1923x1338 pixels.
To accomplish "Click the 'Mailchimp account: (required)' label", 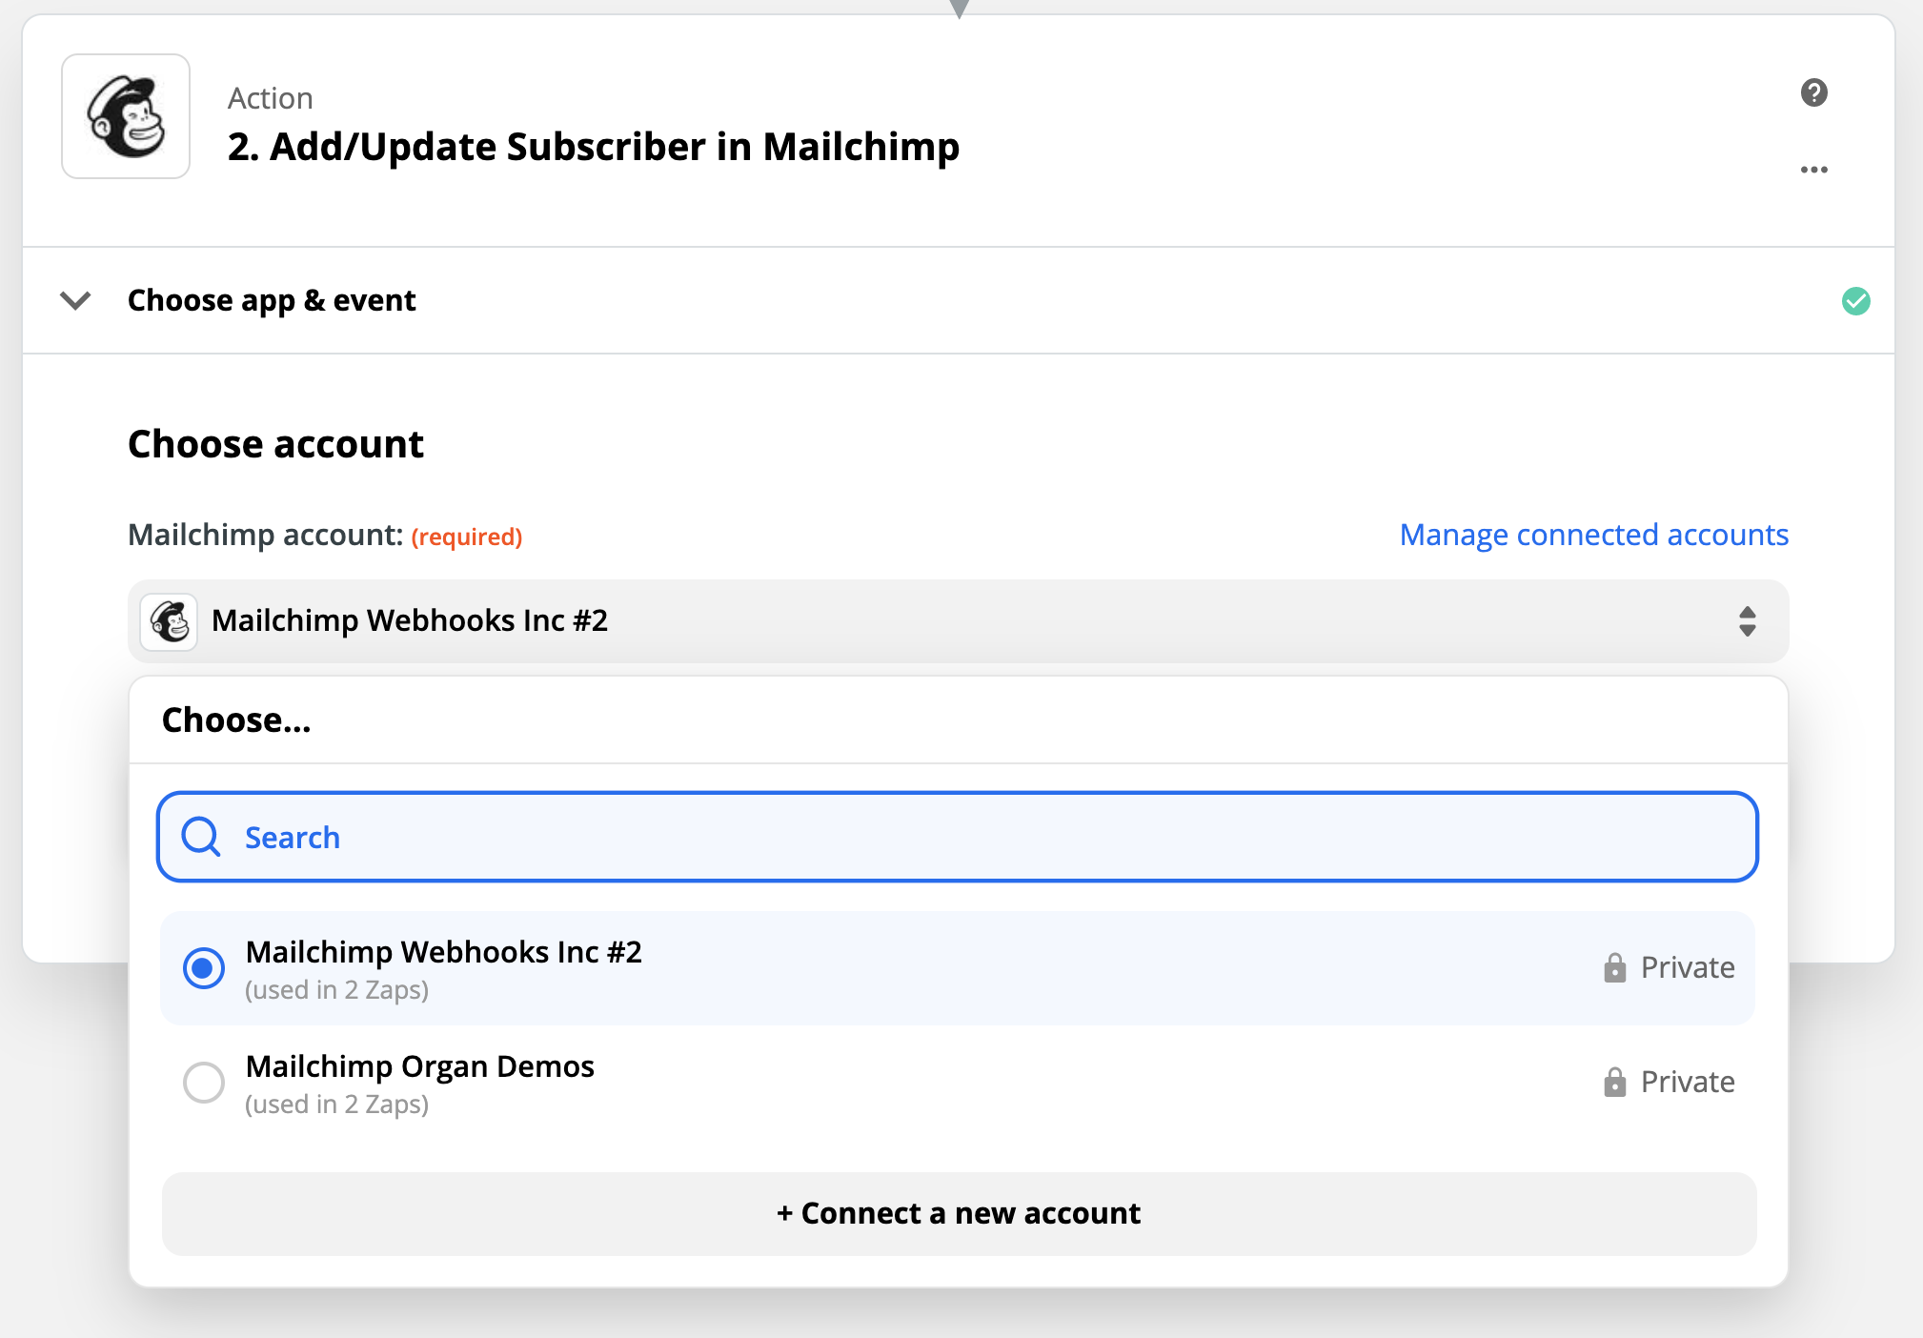I will click(325, 535).
